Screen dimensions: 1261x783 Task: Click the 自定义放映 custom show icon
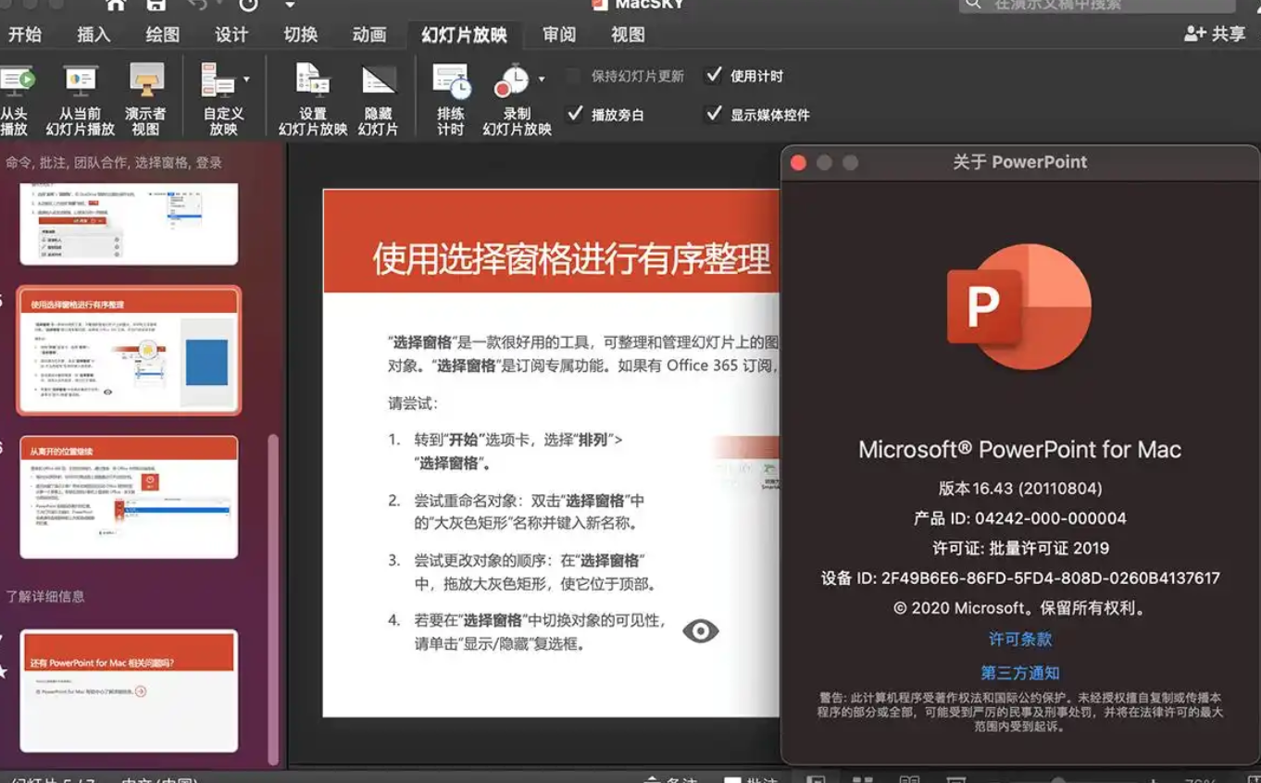218,81
